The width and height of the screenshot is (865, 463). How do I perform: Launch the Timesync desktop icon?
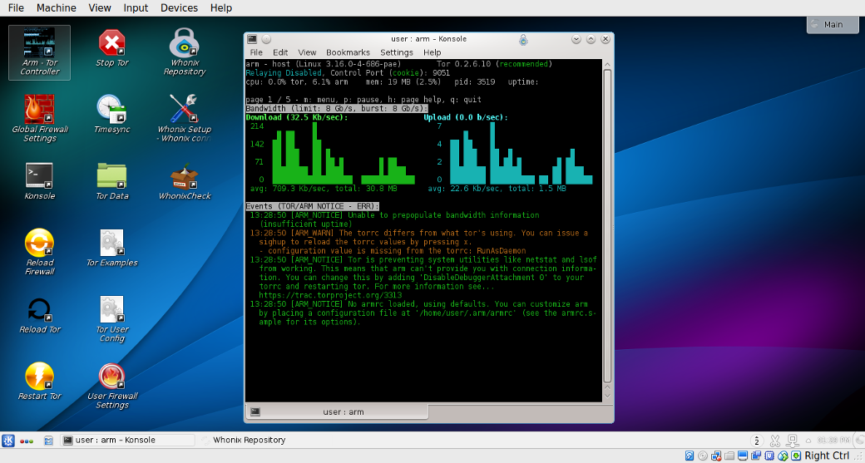tap(112, 115)
